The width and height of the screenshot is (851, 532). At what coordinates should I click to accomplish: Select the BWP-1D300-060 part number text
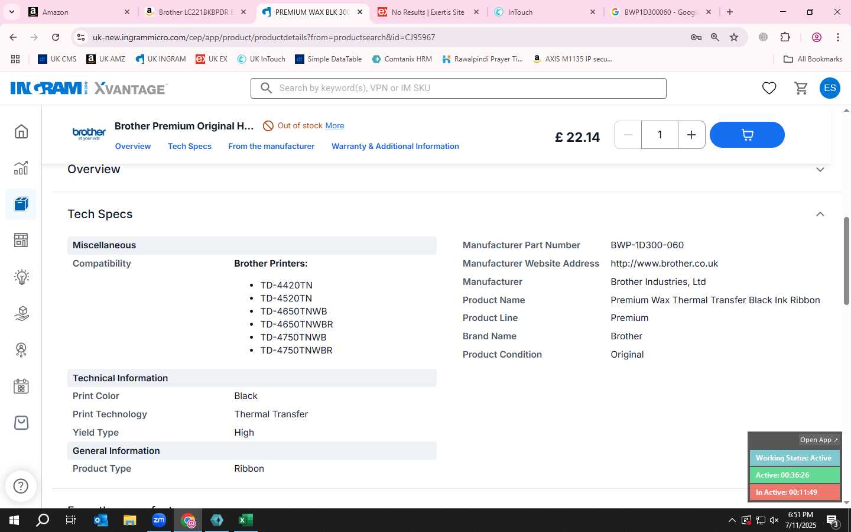pyautogui.click(x=647, y=245)
